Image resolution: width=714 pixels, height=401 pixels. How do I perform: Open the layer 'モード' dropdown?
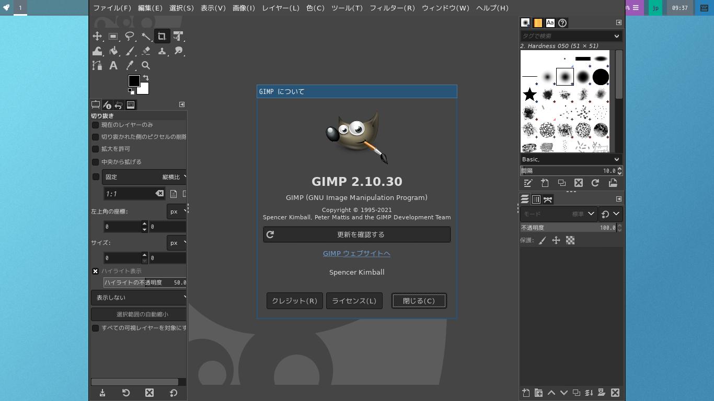(558, 214)
